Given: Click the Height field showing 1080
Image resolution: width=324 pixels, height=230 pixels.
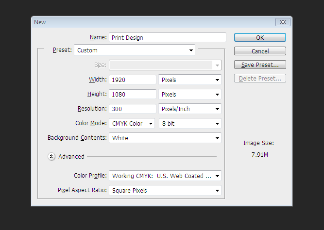Looking at the screenshot, I should point(133,94).
